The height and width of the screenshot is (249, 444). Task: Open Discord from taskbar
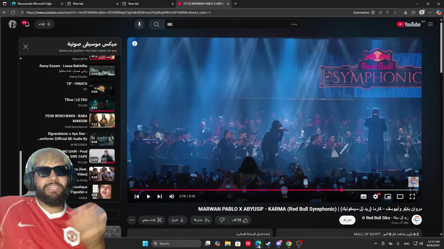point(279,243)
